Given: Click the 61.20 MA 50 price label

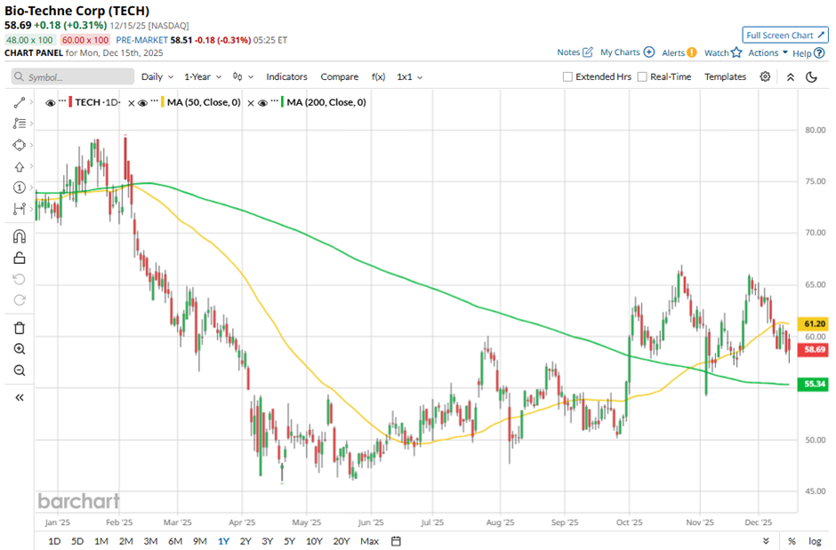Looking at the screenshot, I should [x=813, y=323].
